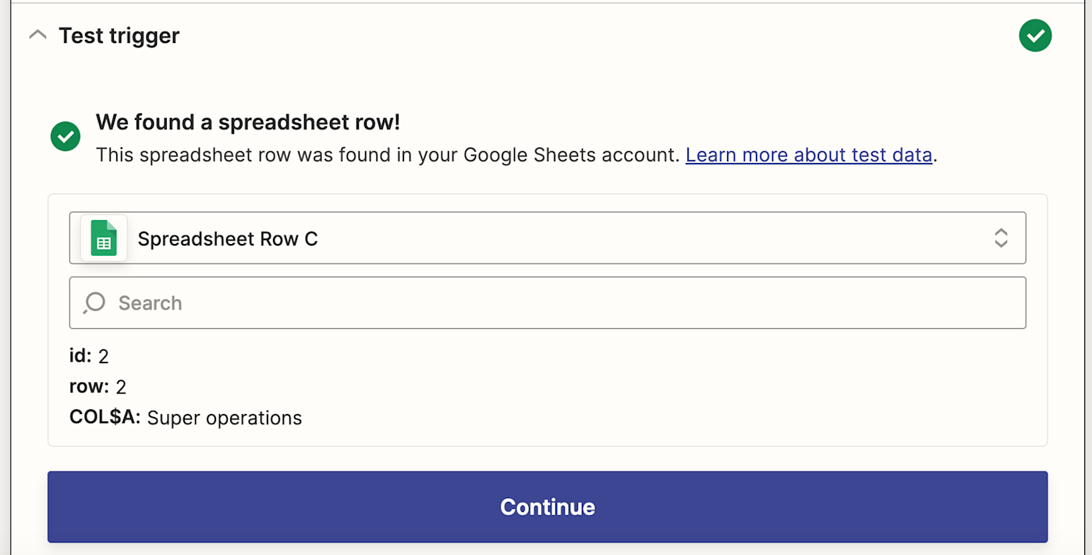This screenshot has height=555, width=1092.
Task: Click the "Super operations" value
Action: click(x=224, y=418)
